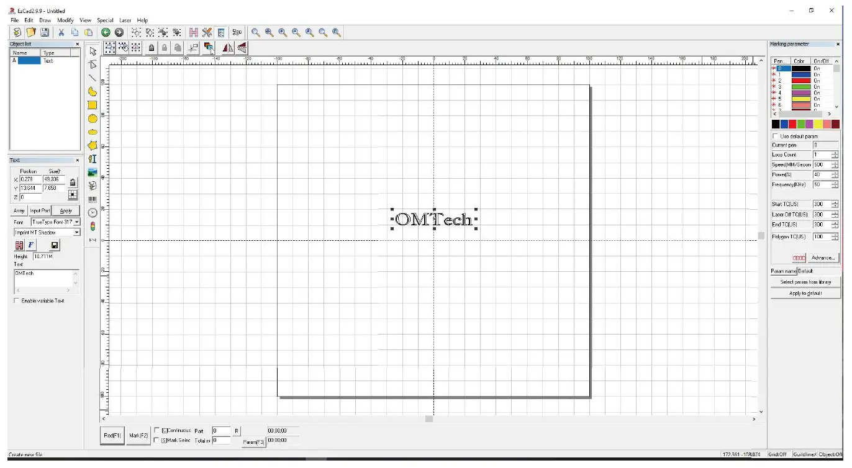Open the Special menu
Image resolution: width=852 pixels, height=468 pixels.
point(105,20)
